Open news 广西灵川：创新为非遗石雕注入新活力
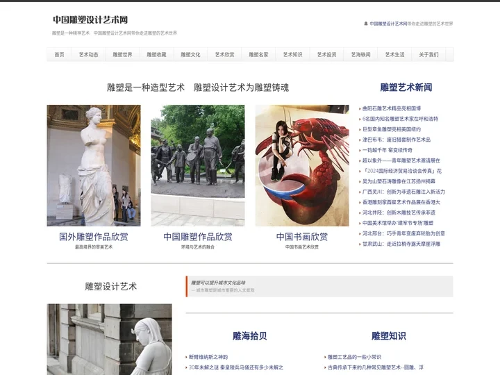Screen dimensions: 500x375 [403, 192]
